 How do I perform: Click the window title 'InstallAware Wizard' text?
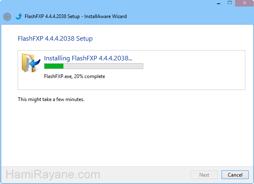(x=105, y=16)
